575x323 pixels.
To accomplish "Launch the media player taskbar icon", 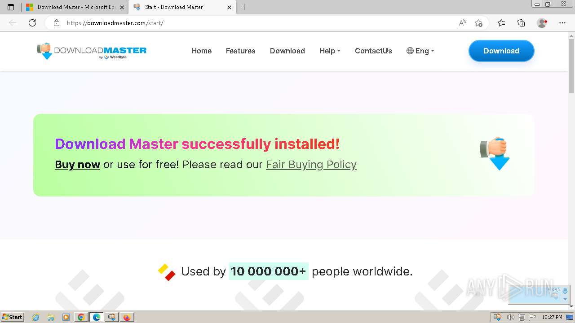I will [x=66, y=317].
